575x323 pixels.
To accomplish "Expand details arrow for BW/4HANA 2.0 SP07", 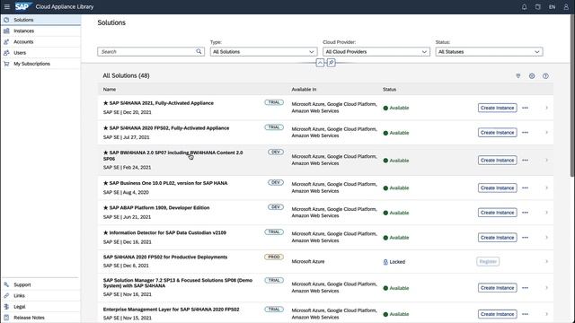I will (x=546, y=160).
